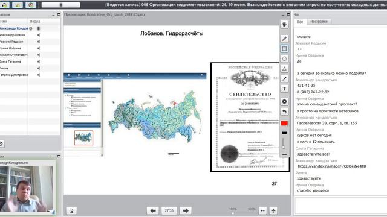Select the rectangle shape tool
Screen dimensions: 387x217
pos(284,49)
